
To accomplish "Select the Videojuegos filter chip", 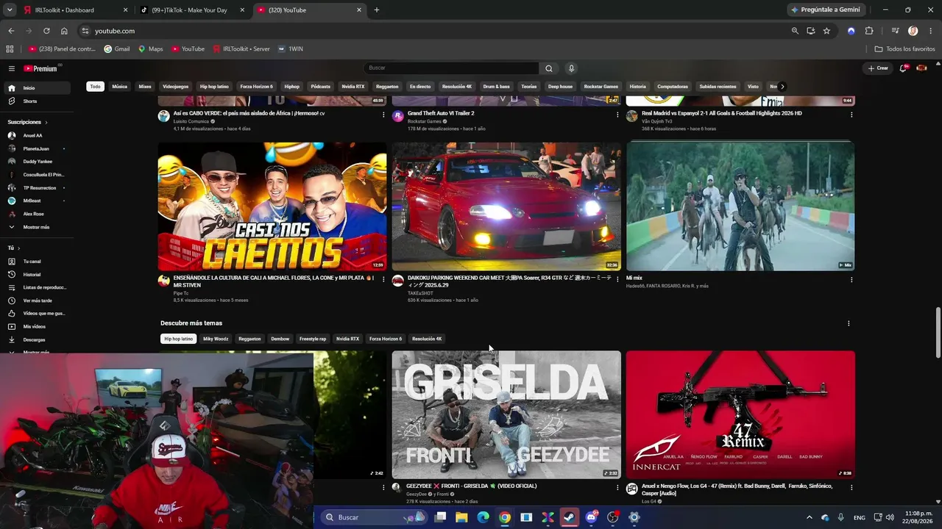I will (x=175, y=87).
